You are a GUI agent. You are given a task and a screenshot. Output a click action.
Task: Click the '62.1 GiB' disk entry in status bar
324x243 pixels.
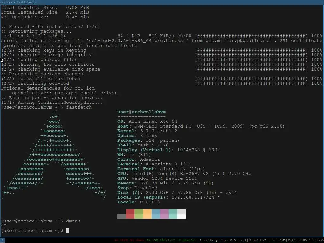pyautogui.click(x=228, y=240)
